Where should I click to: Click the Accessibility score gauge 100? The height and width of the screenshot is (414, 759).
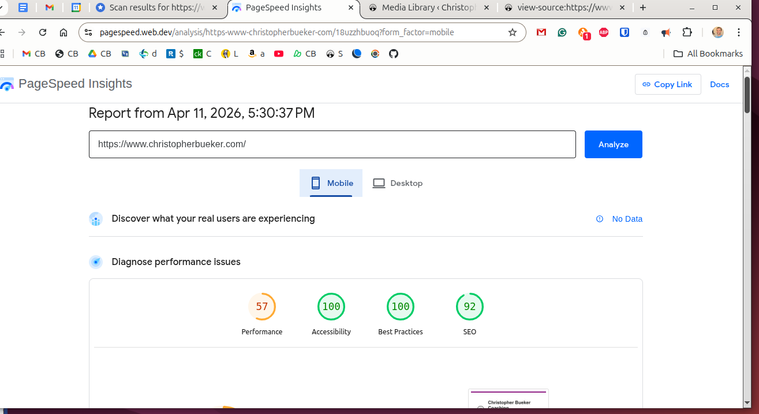click(331, 307)
